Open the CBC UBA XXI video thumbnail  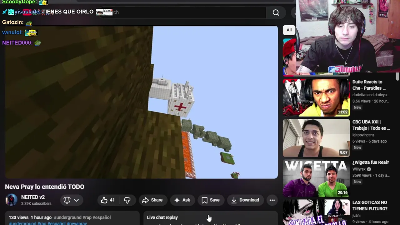(316, 138)
